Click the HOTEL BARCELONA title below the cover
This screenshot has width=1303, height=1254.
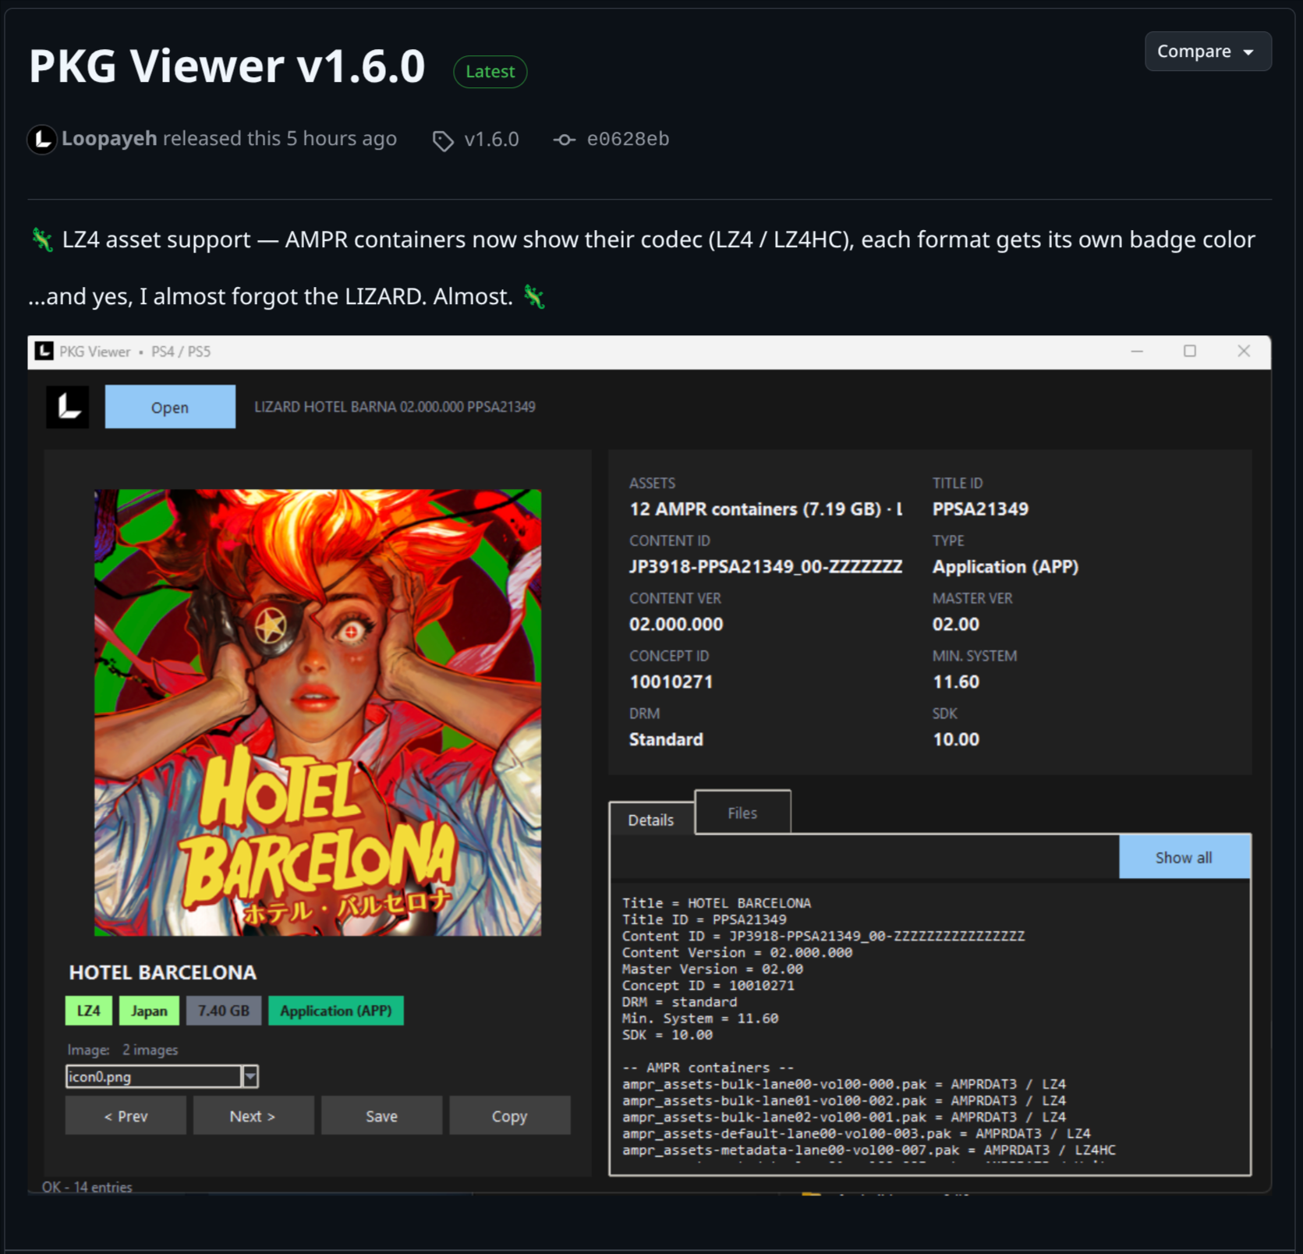click(163, 972)
